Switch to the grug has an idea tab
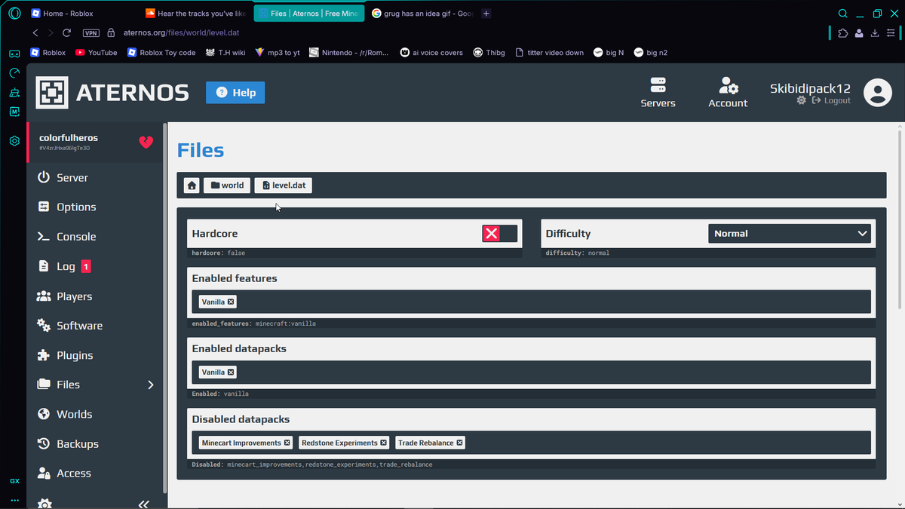905x509 pixels. click(422, 14)
